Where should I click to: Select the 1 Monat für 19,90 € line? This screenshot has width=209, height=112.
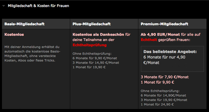[x=89, y=67]
